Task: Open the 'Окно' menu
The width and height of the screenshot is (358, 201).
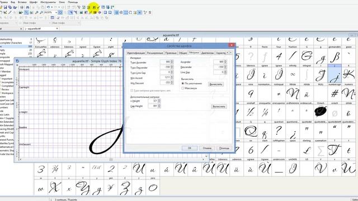Action: pyautogui.click(x=62, y=2)
